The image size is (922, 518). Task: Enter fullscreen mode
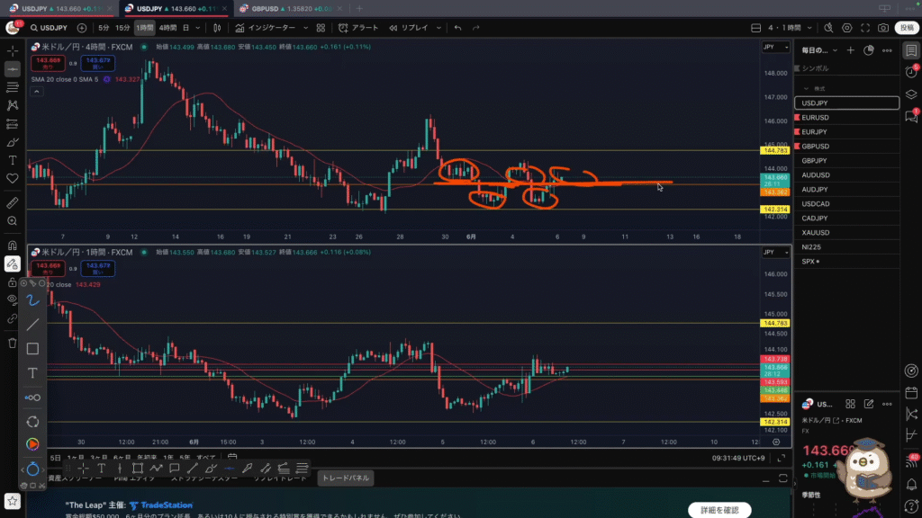pos(865,28)
